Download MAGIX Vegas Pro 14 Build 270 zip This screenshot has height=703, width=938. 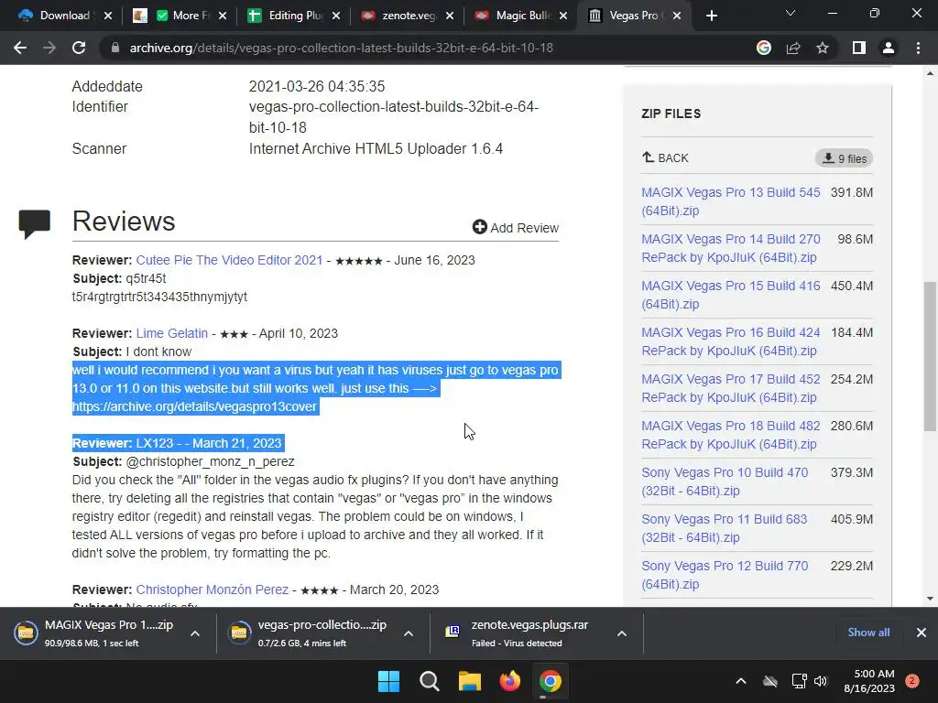point(730,248)
